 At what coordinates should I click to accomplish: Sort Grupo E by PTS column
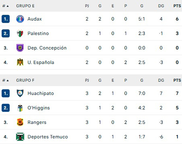(177, 6)
